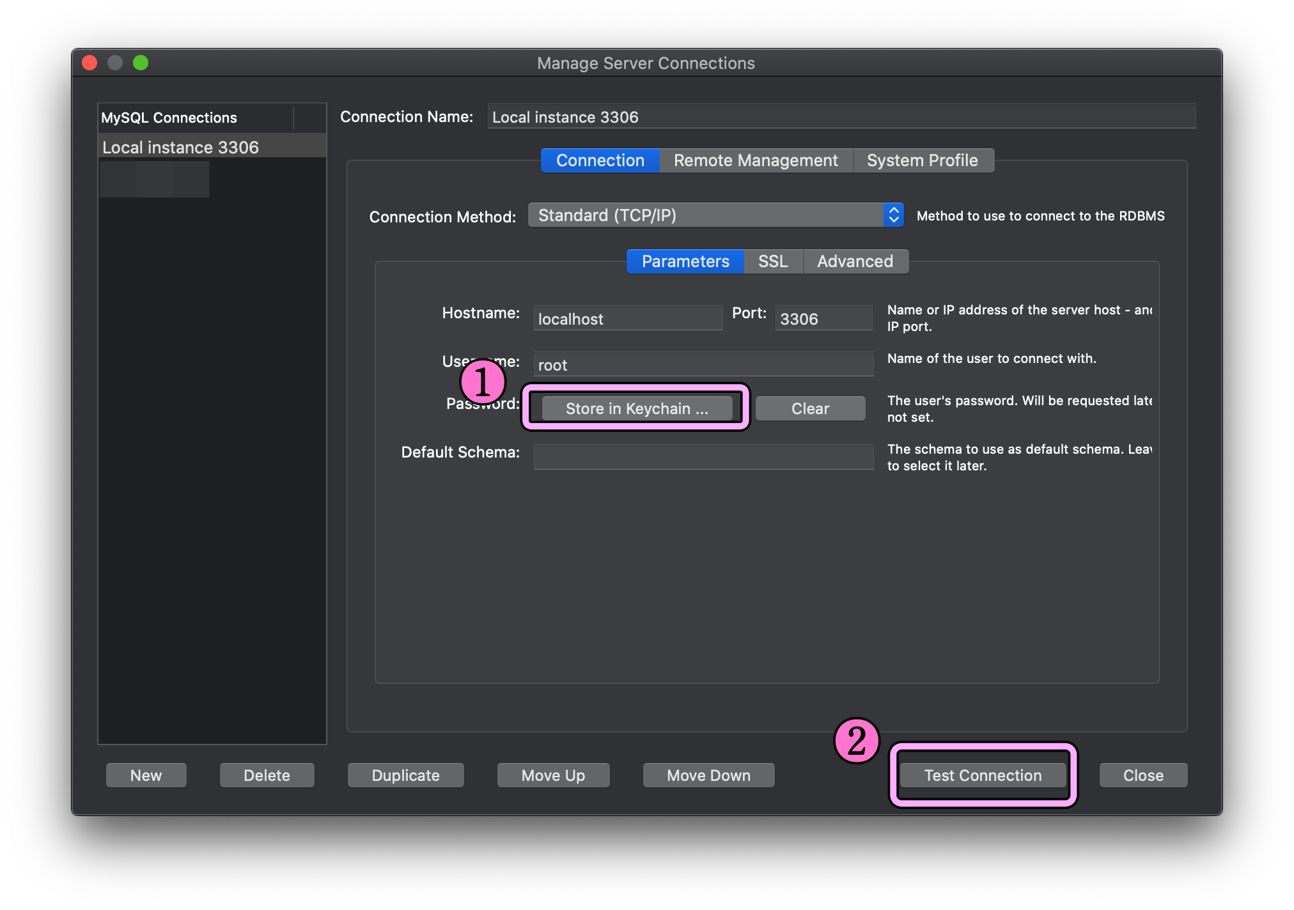
Task: Create a New connection
Action: [x=146, y=775]
